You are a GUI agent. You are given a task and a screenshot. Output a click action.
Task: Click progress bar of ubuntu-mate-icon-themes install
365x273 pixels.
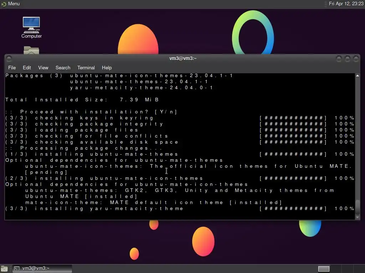pos(293,178)
